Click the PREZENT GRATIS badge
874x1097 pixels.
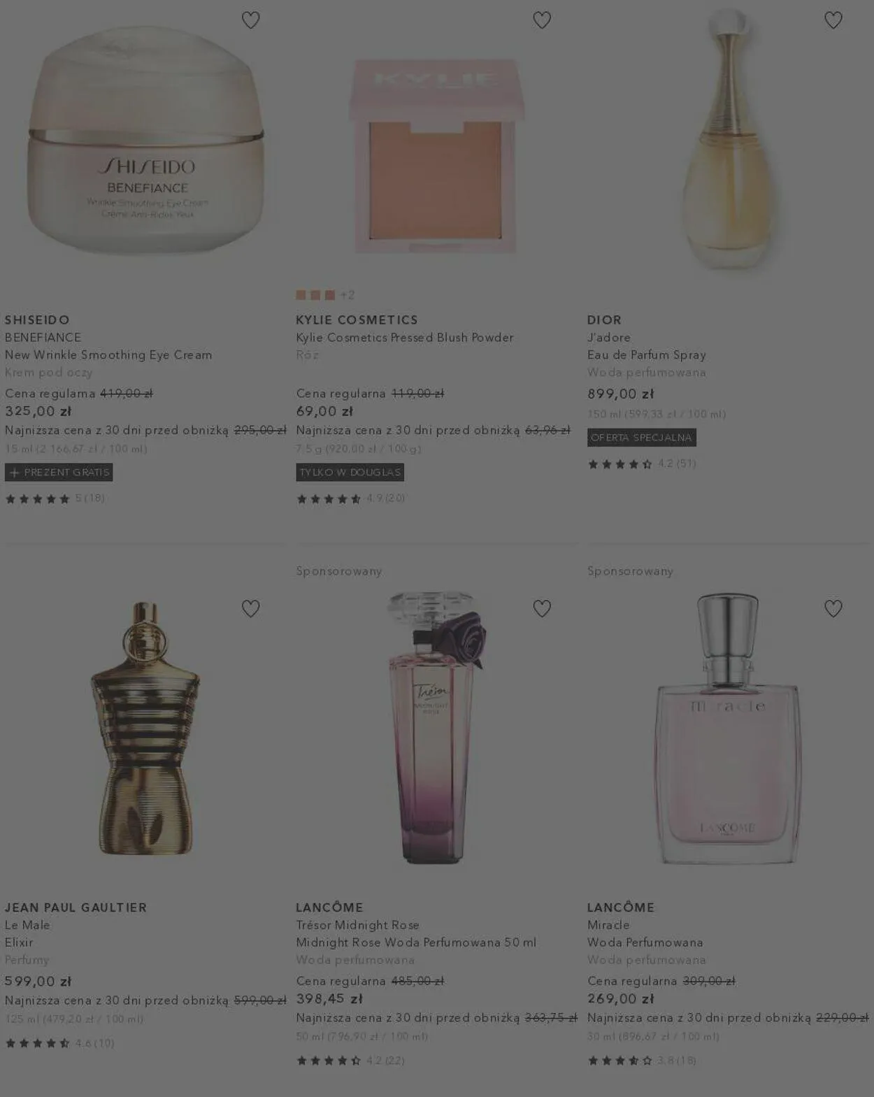click(59, 473)
